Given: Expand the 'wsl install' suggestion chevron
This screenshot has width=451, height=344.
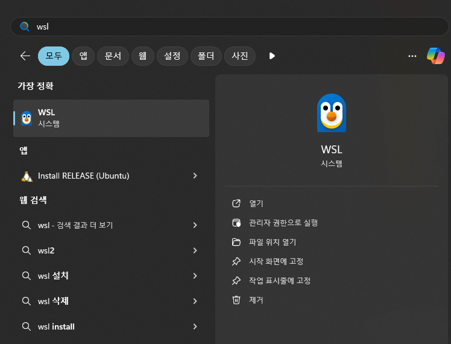Looking at the screenshot, I should point(195,326).
